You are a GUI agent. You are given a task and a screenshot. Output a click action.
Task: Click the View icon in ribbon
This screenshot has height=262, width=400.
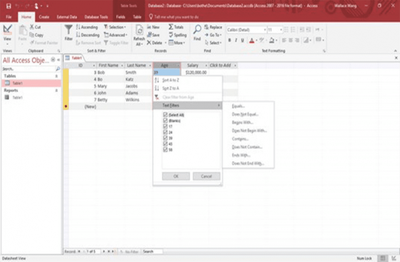coord(8,31)
